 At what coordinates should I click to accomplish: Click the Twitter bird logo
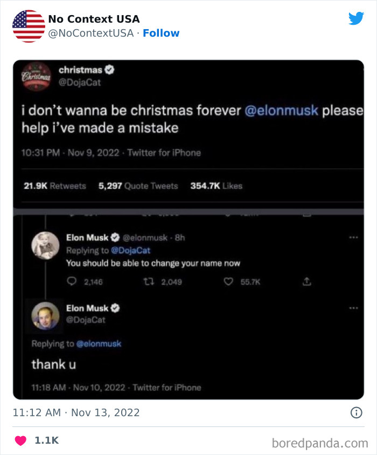pyautogui.click(x=356, y=18)
